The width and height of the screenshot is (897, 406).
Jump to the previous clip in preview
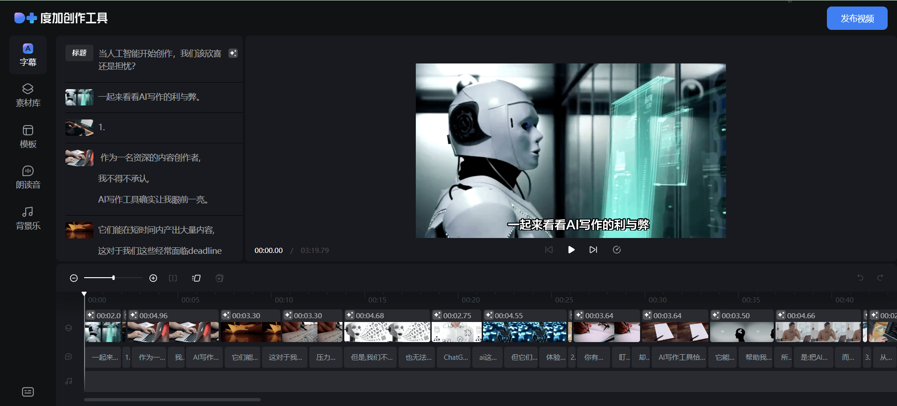click(x=549, y=250)
